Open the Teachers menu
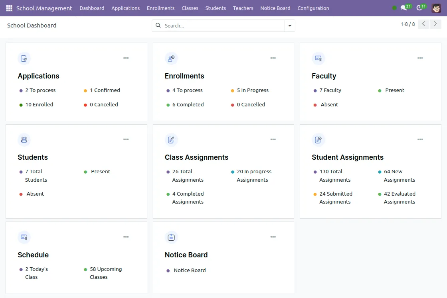 (243, 8)
